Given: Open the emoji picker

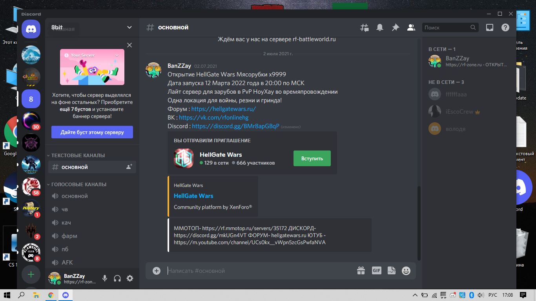Looking at the screenshot, I should point(406,270).
